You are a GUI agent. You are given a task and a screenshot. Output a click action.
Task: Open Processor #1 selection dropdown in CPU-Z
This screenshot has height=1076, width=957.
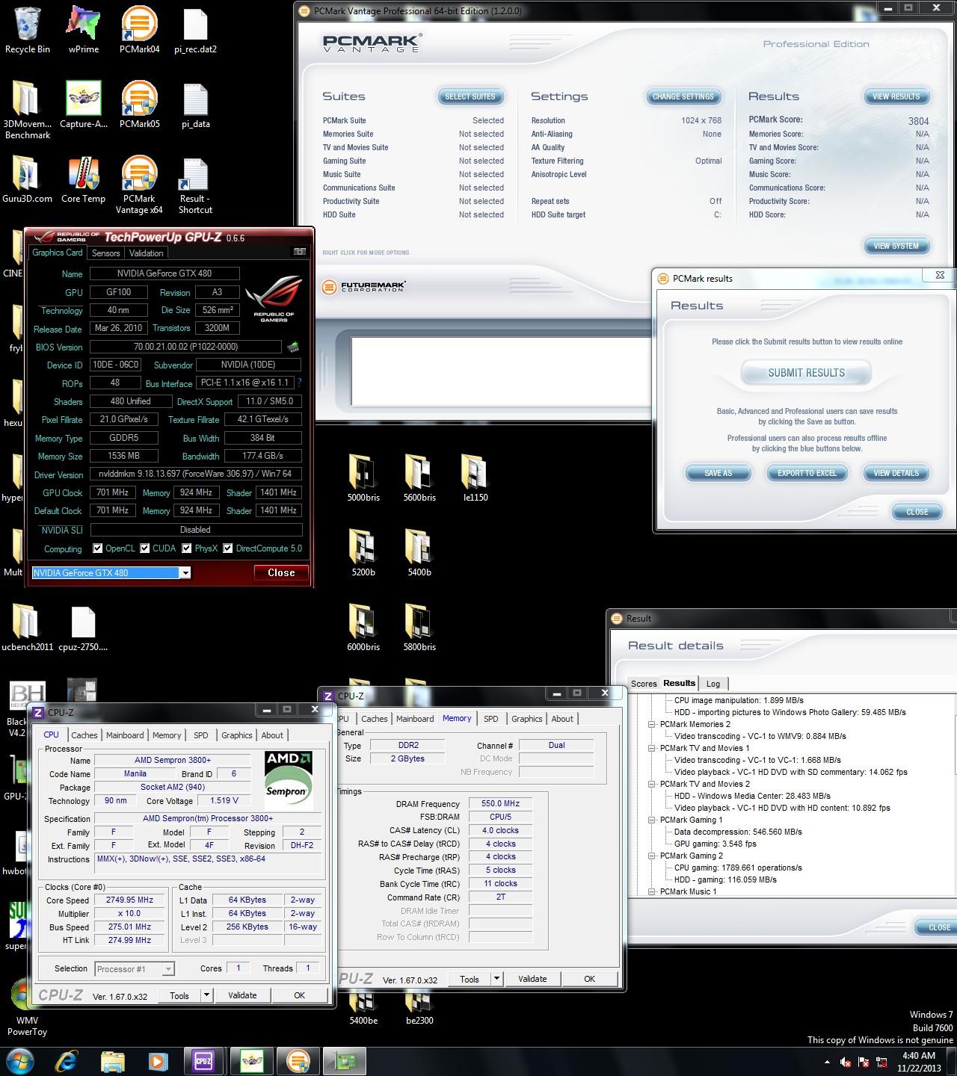pos(168,969)
